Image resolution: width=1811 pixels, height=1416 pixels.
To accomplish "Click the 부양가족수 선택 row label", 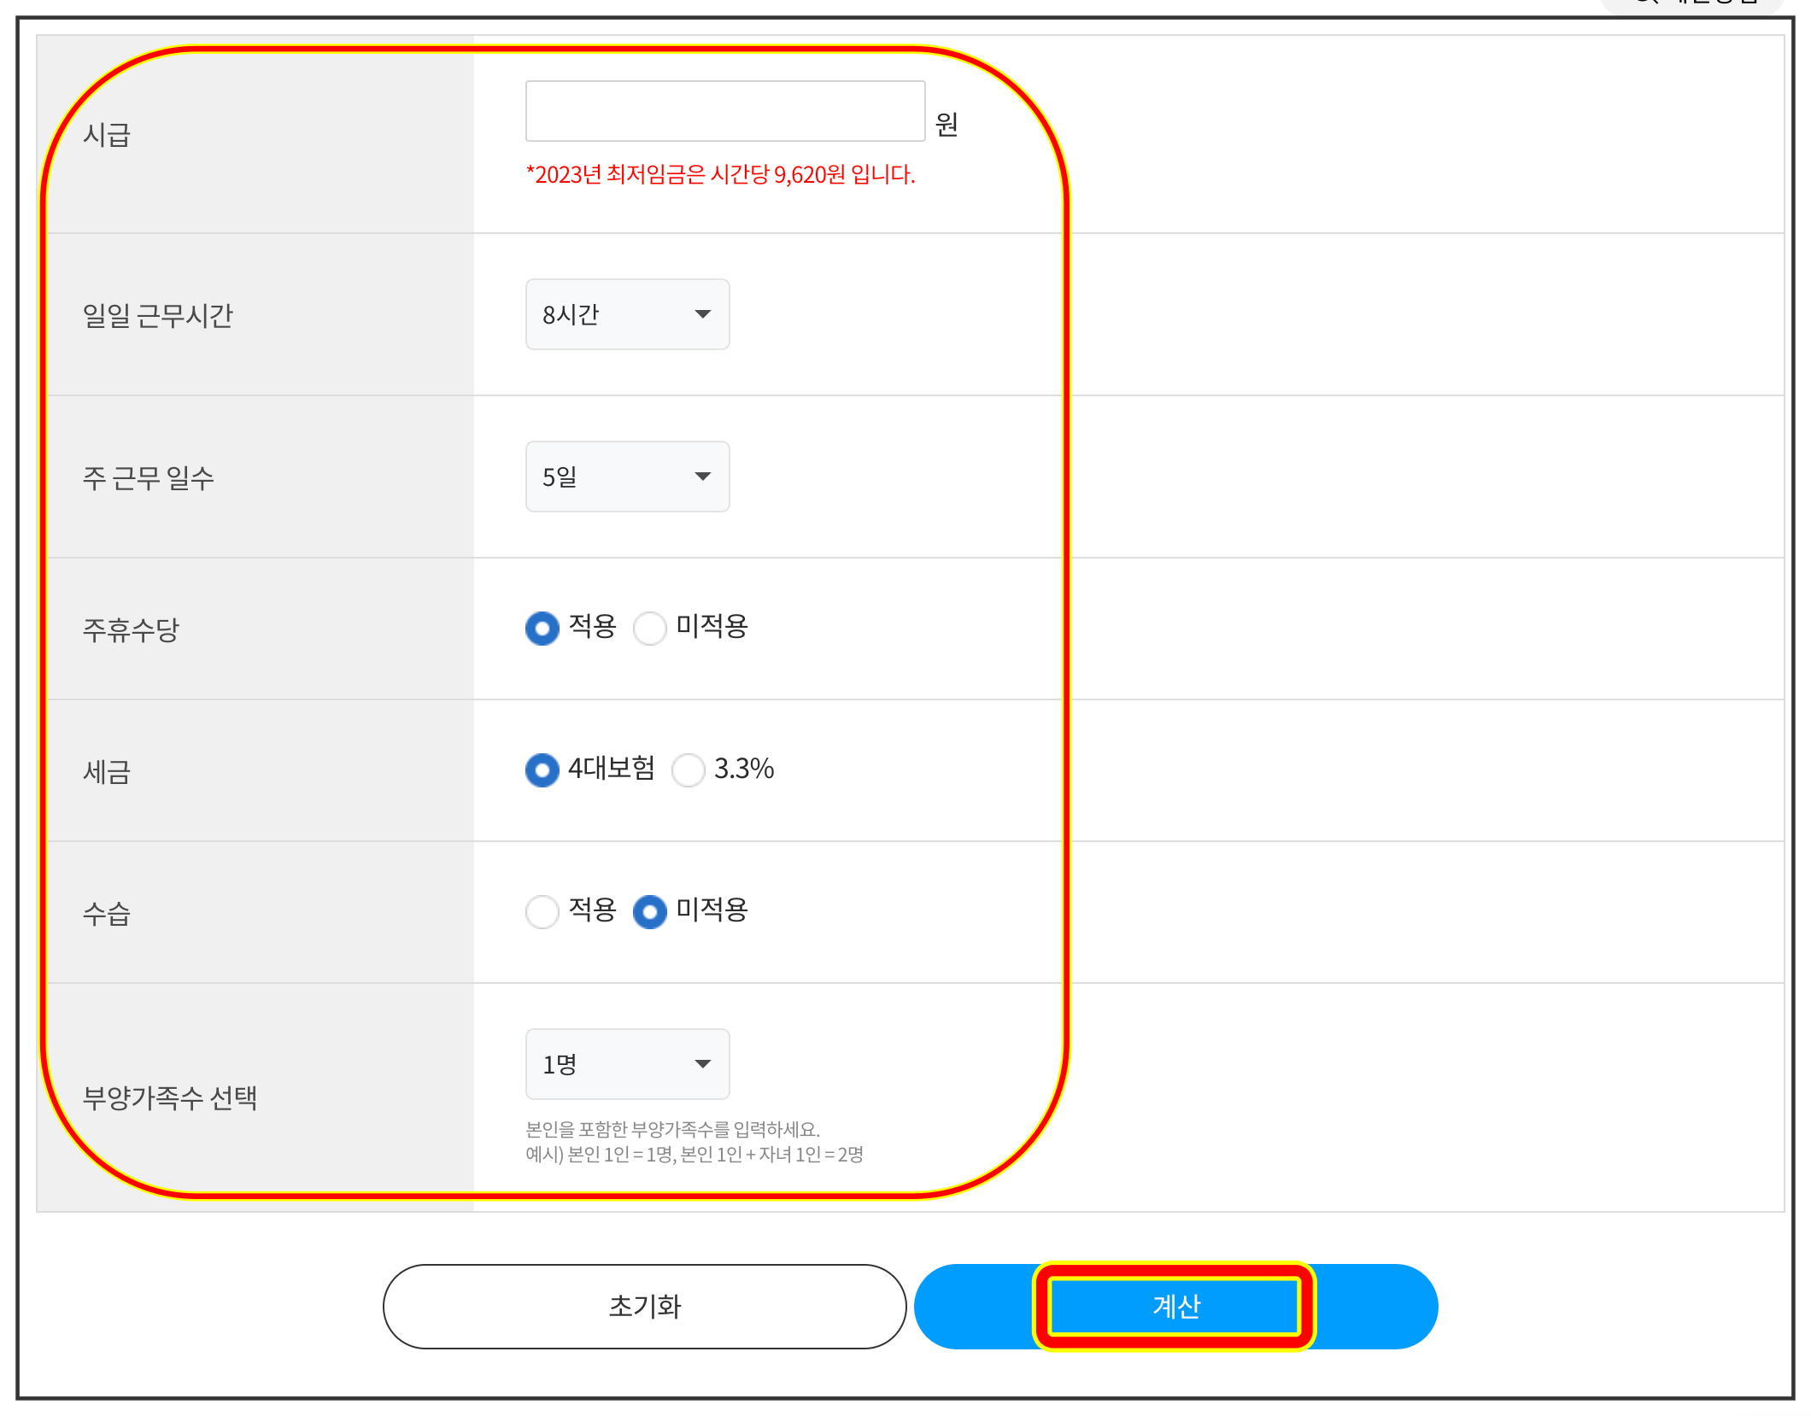I will pos(170,1098).
